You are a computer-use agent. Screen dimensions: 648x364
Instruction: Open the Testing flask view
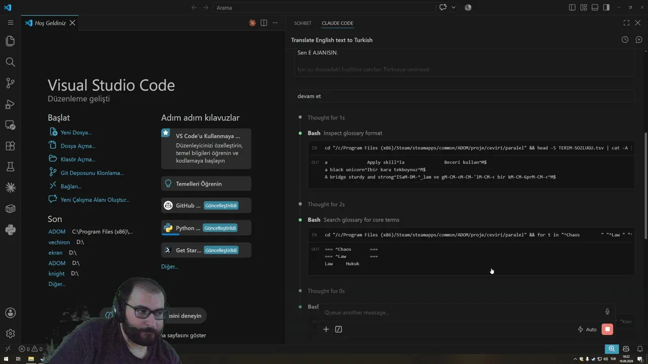click(10, 167)
